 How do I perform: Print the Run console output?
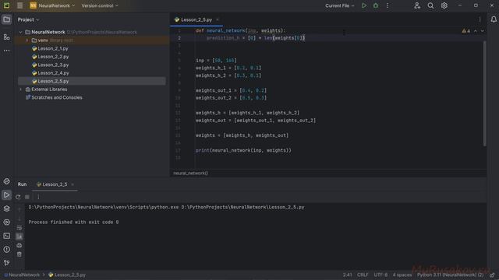[x=19, y=246]
